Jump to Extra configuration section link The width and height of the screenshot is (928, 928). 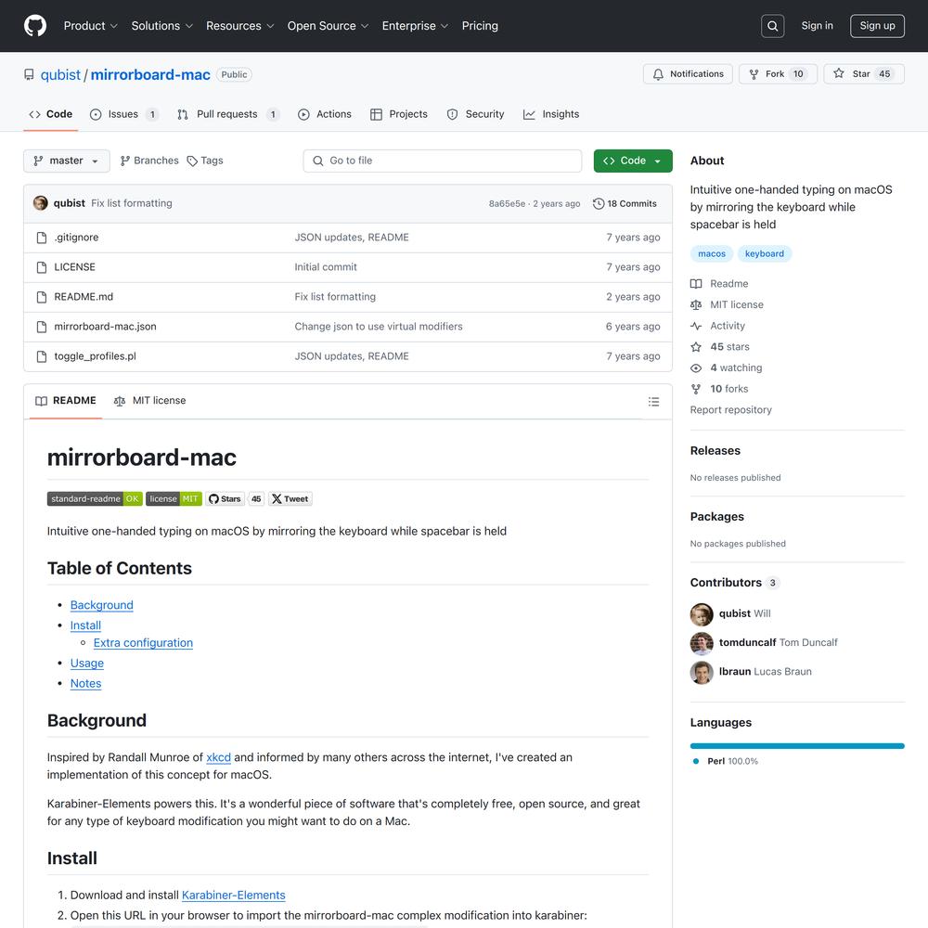(143, 643)
